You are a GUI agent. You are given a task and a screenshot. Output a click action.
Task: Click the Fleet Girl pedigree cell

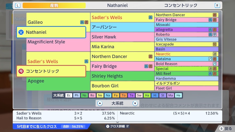(x=186, y=88)
